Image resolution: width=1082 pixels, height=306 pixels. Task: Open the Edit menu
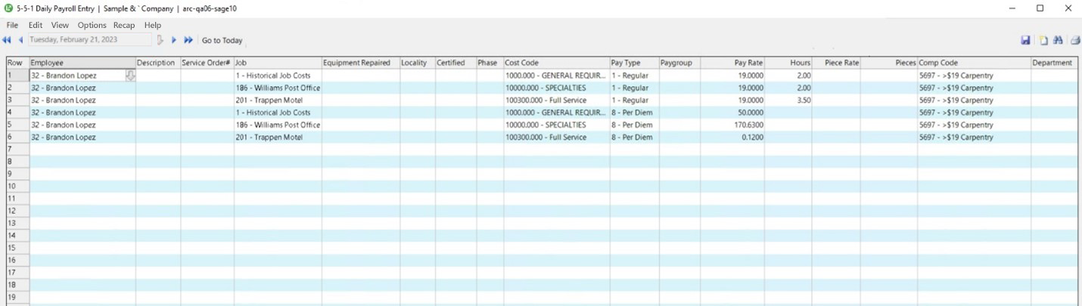tap(36, 25)
